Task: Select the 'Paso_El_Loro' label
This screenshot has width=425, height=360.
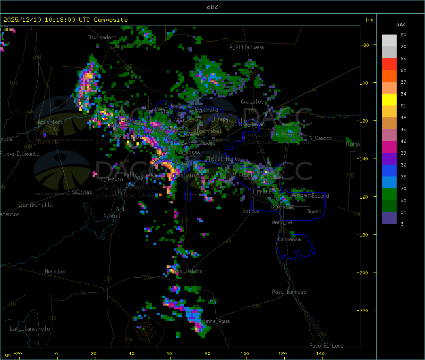Action: click(326, 346)
